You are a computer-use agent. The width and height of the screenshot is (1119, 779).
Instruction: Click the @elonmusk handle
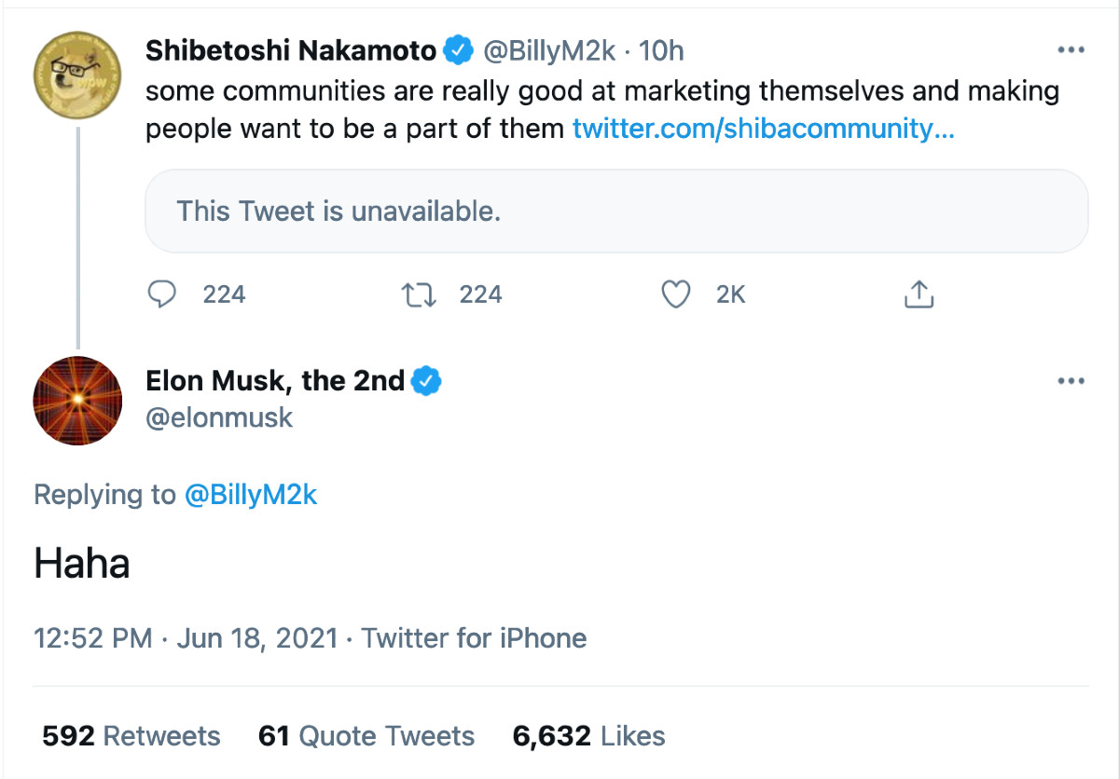tap(219, 417)
